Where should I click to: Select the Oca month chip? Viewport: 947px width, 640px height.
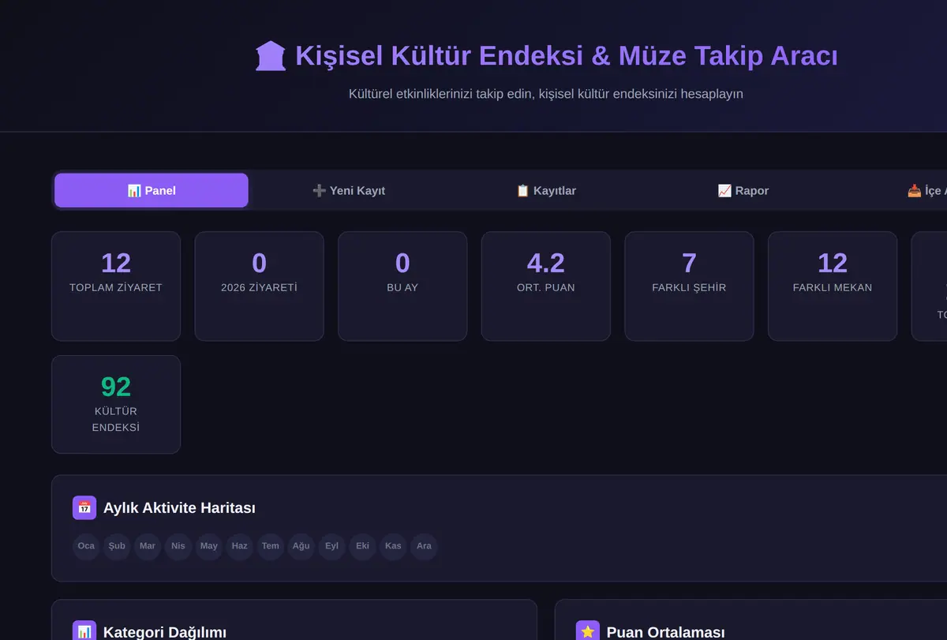(86, 546)
